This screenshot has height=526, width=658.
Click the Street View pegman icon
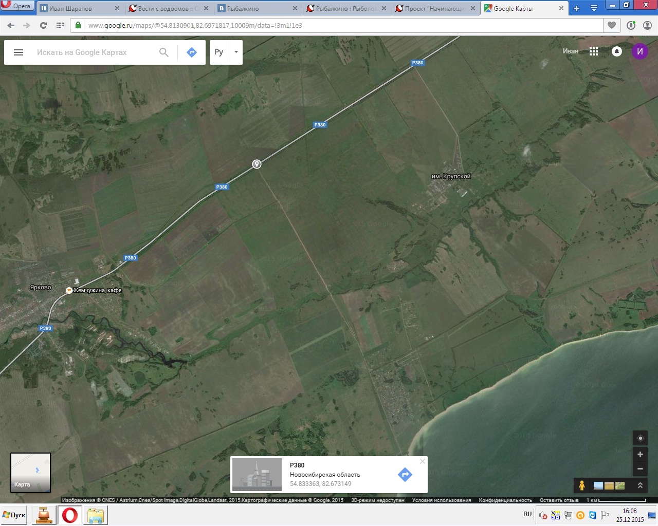582,485
